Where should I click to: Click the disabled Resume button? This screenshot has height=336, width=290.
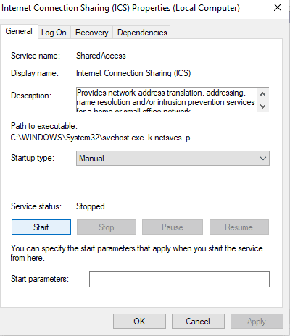point(239,227)
